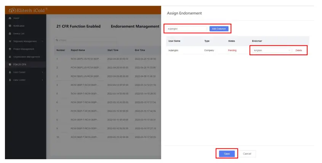The image size is (322, 163).
Task: Click the States column header
Action: point(231,41)
